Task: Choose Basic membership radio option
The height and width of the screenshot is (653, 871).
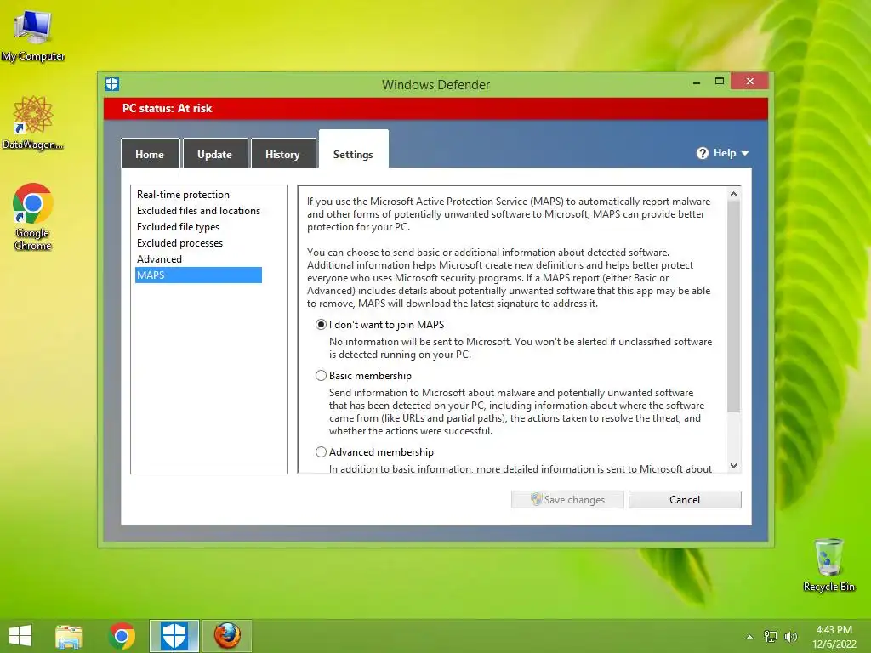Action: click(x=321, y=375)
